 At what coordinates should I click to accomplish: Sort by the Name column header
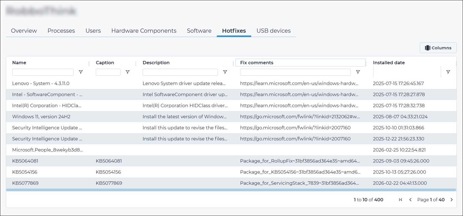coord(19,63)
